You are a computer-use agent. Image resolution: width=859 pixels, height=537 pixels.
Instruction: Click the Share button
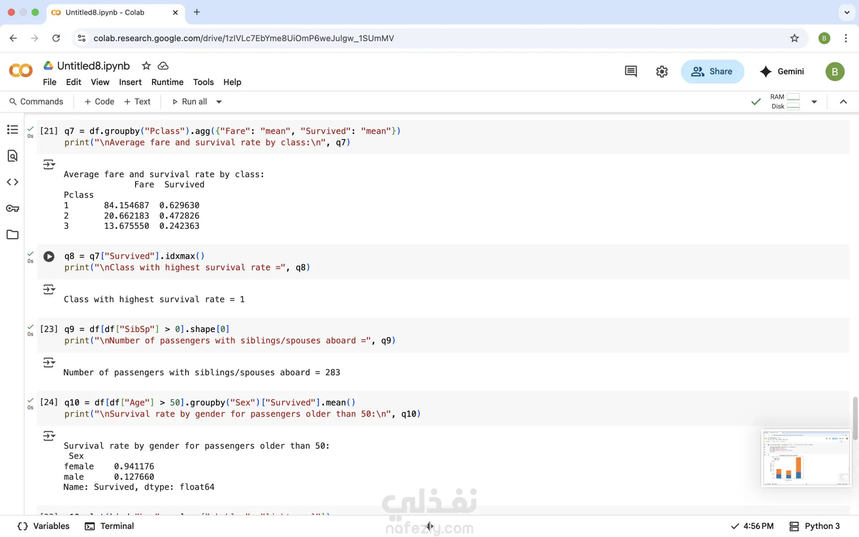712,72
